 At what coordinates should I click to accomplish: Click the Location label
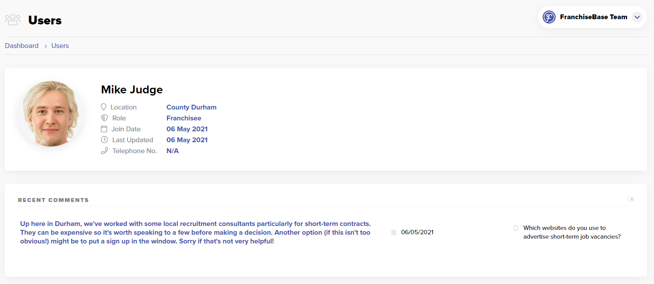tap(124, 107)
